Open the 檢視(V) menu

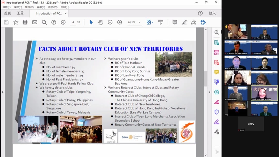click(x=29, y=7)
